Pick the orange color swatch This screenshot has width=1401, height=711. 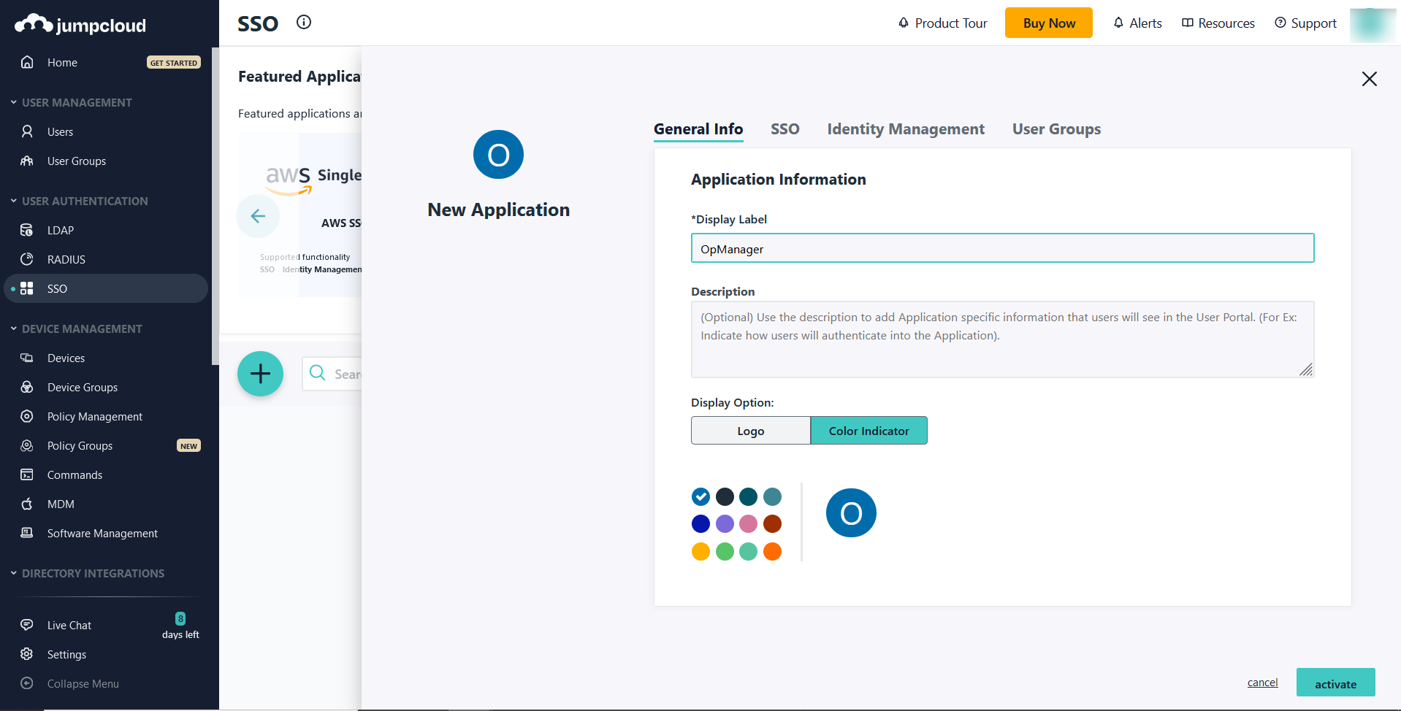click(772, 551)
